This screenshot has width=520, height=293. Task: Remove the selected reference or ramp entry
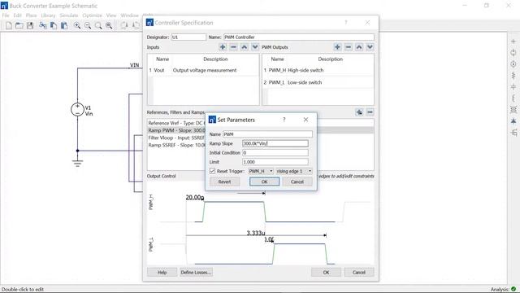tap(370, 112)
